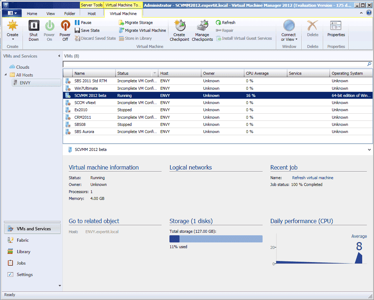
Task: Click Store in Library
Action: 135,38
